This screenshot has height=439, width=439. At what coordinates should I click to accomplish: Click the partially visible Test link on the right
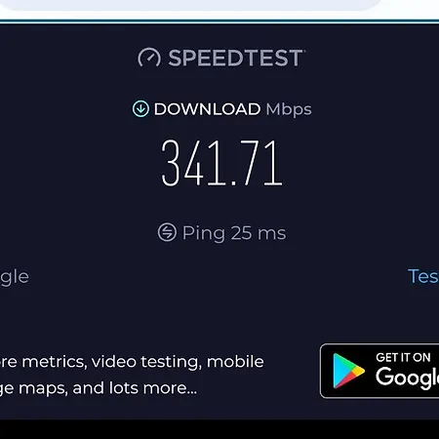coord(423,276)
